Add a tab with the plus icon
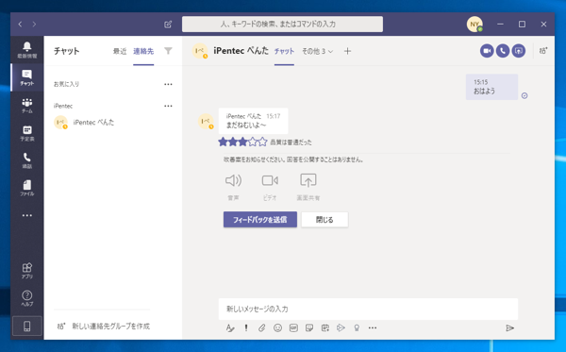The image size is (566, 352). click(x=347, y=51)
